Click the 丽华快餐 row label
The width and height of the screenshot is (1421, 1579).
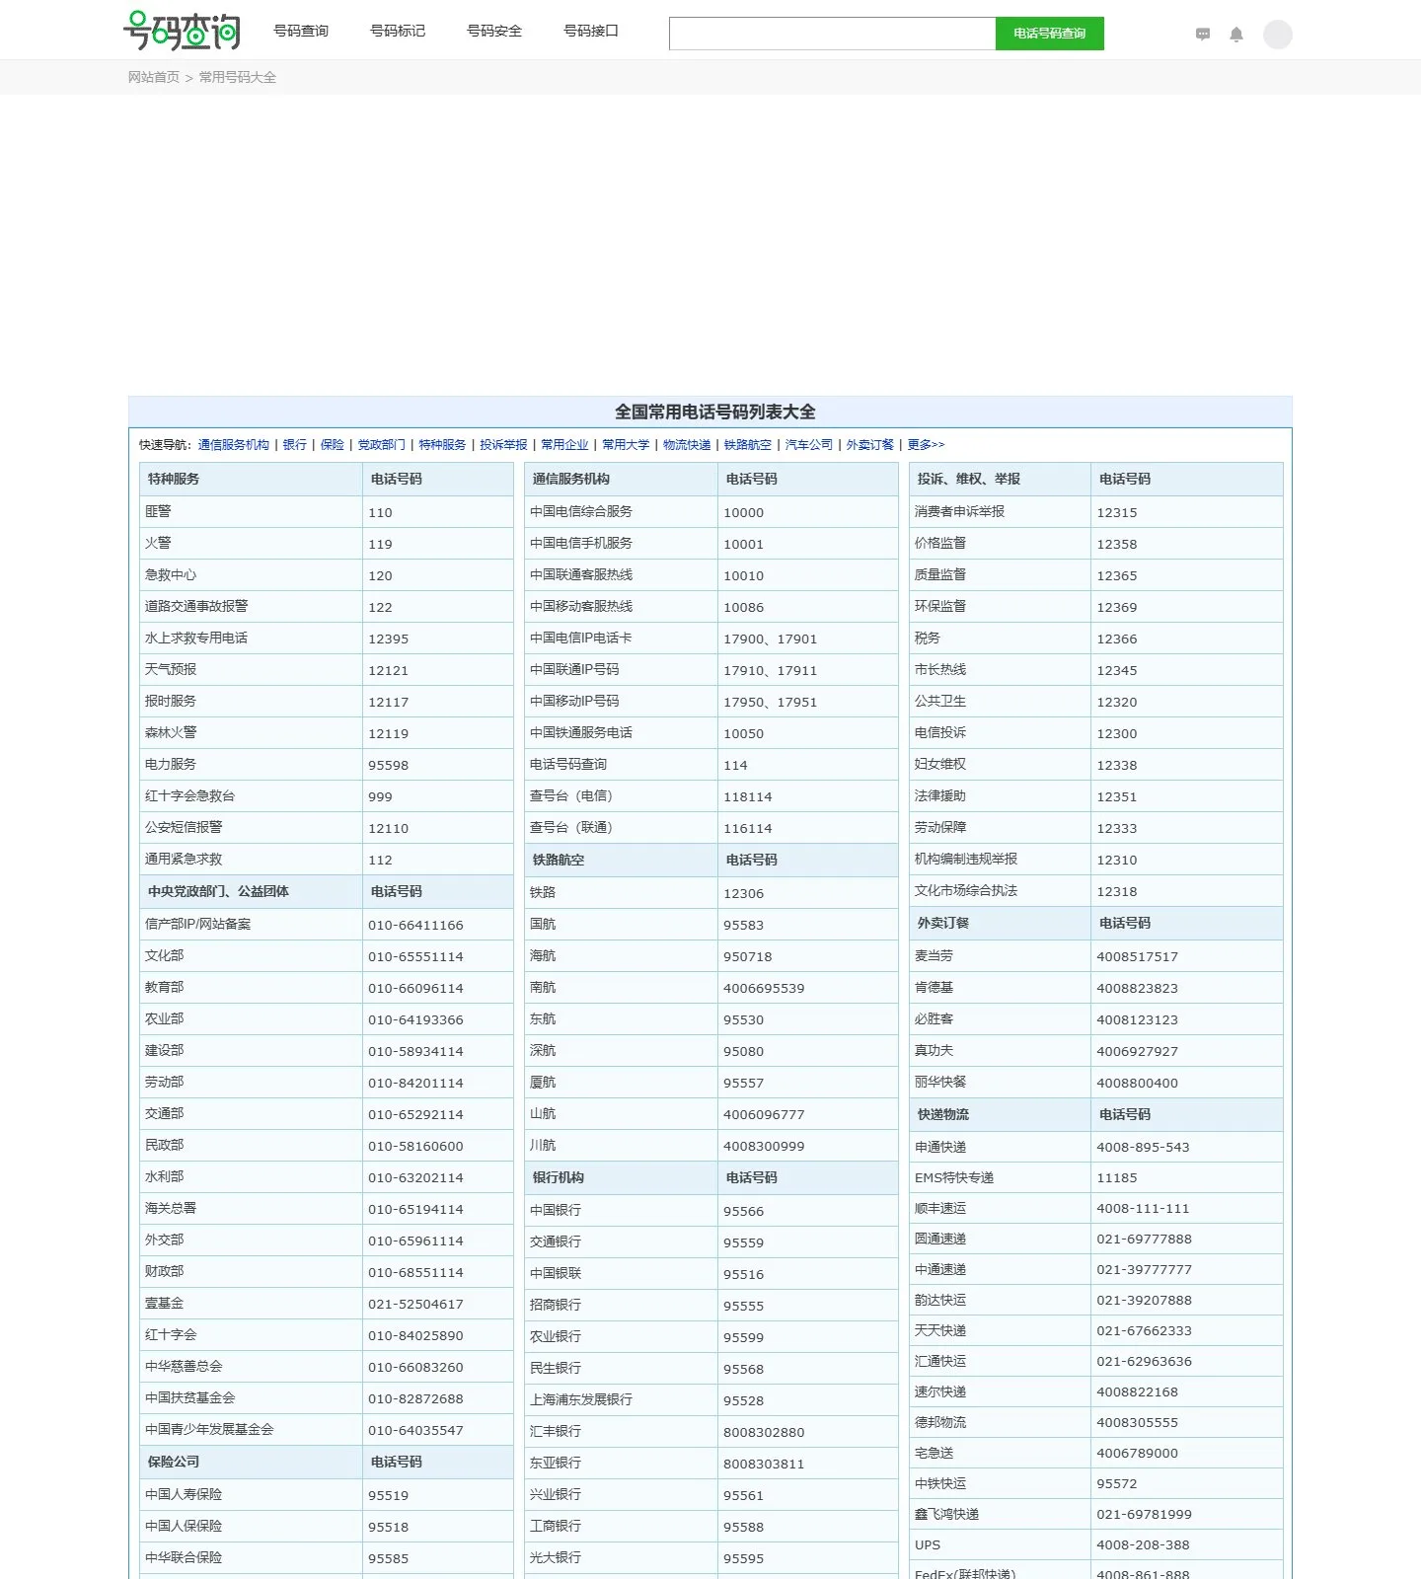(x=940, y=1082)
